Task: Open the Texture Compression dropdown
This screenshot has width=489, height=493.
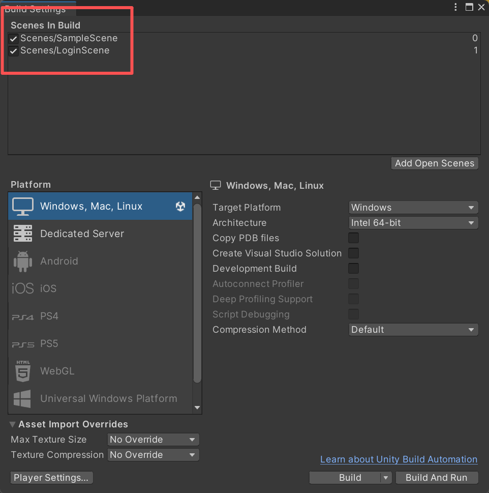Action: click(x=154, y=455)
